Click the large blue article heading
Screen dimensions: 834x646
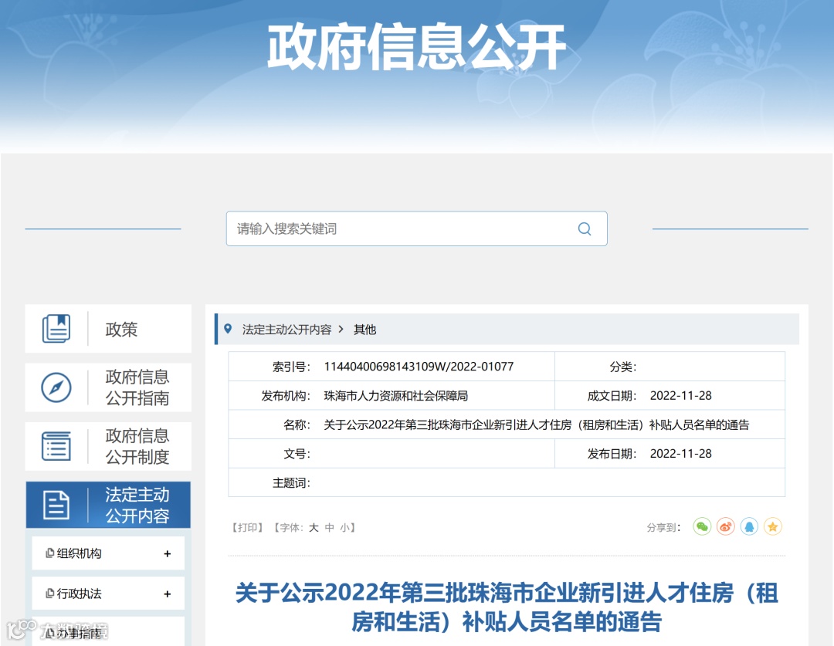point(507,607)
